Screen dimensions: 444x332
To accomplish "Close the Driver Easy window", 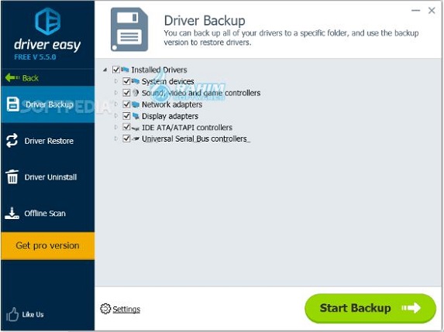I will tap(432, 11).
